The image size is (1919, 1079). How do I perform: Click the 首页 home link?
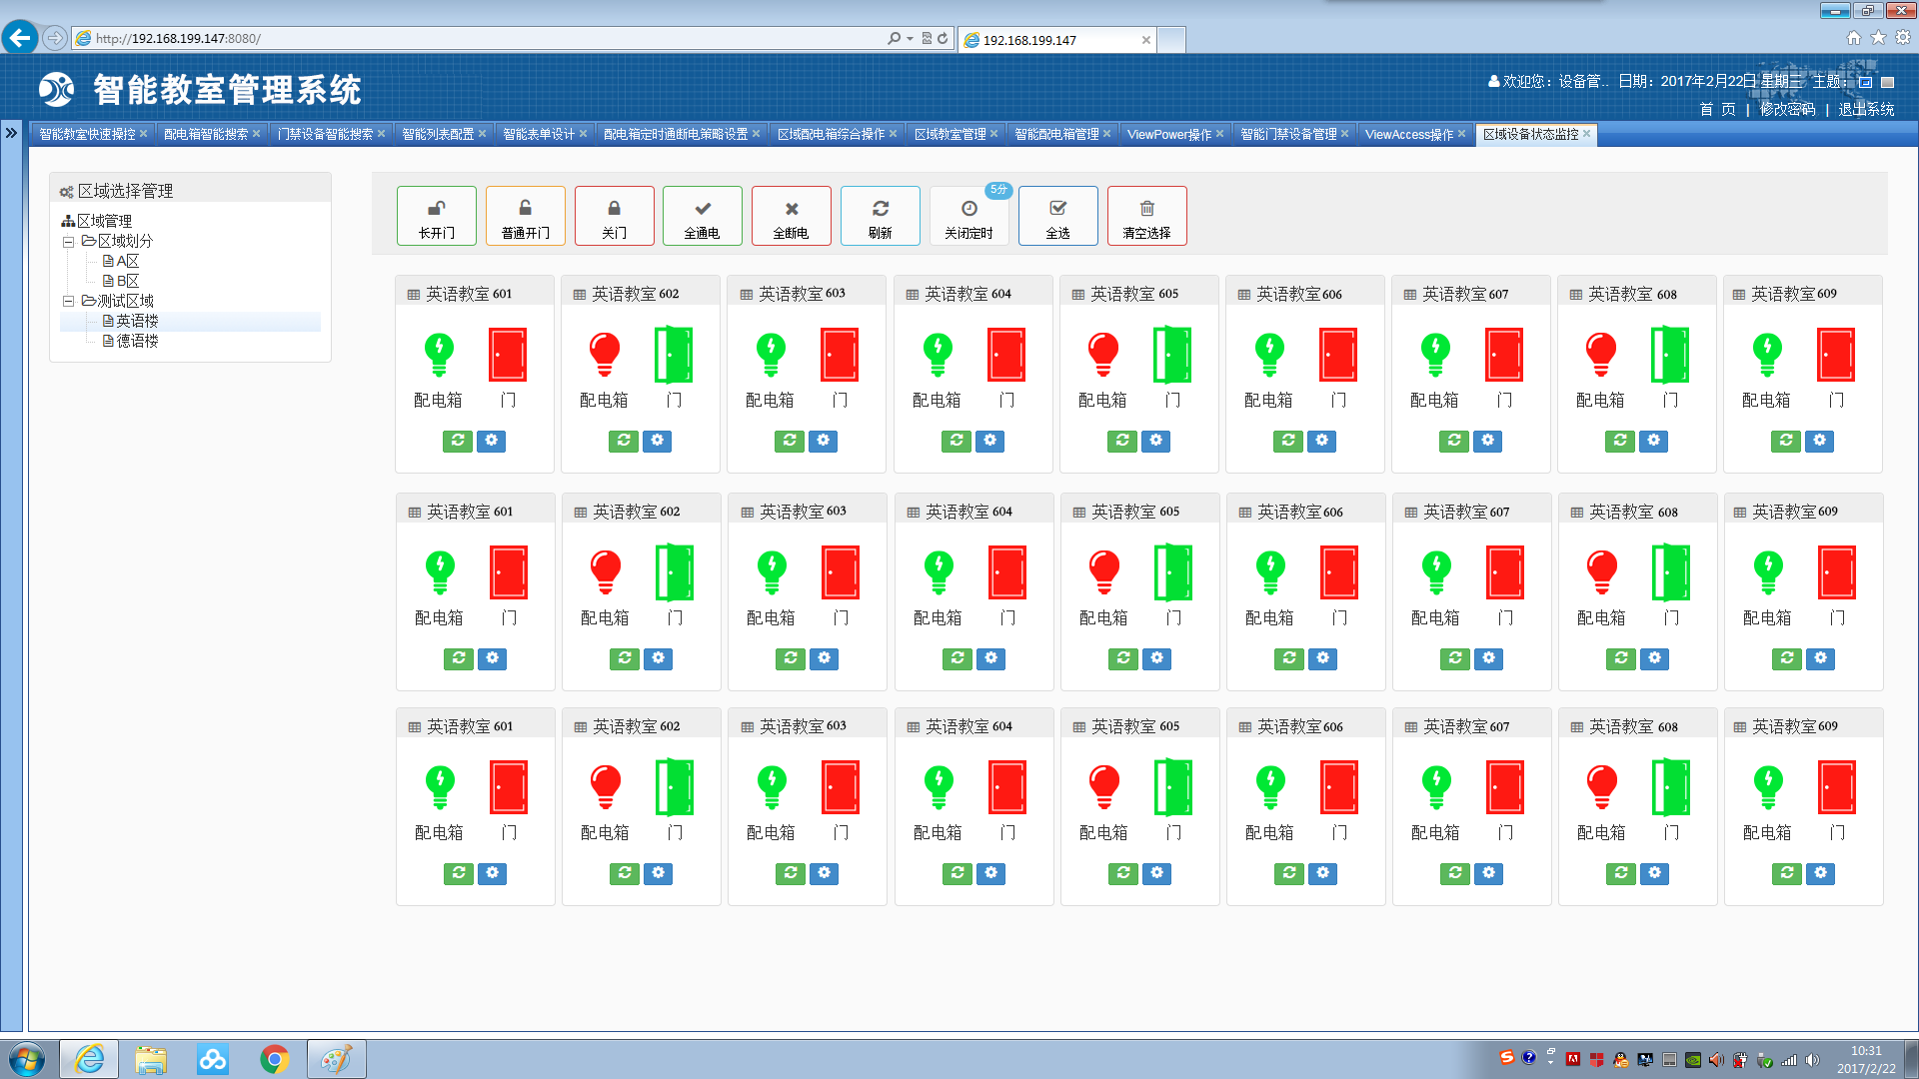(x=1717, y=109)
